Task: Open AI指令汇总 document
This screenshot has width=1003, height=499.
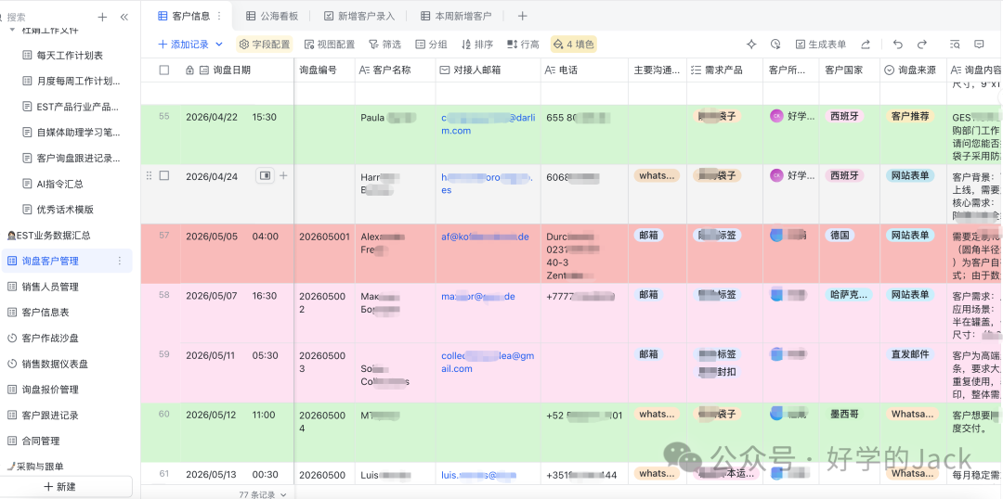Action: [x=53, y=184]
